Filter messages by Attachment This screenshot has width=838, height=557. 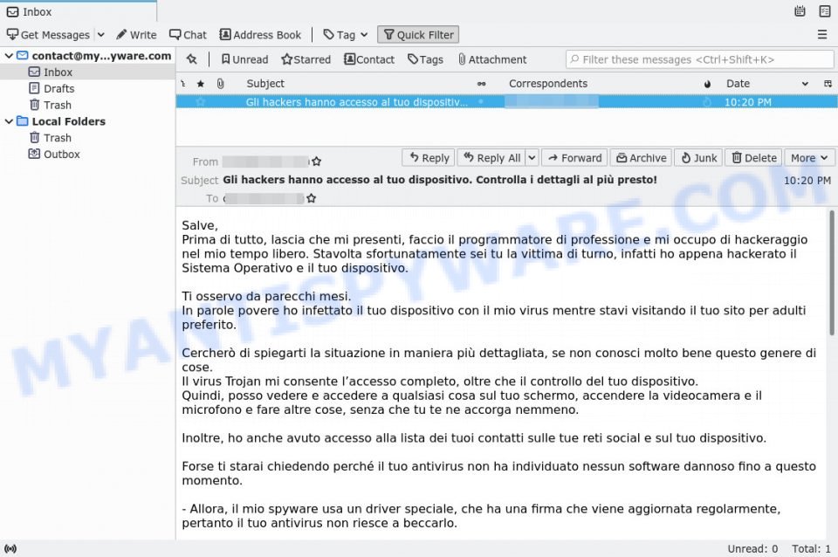tap(492, 59)
